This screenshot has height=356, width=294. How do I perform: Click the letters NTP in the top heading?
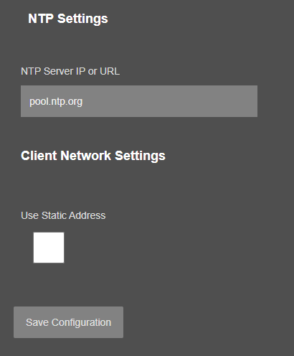coord(41,19)
